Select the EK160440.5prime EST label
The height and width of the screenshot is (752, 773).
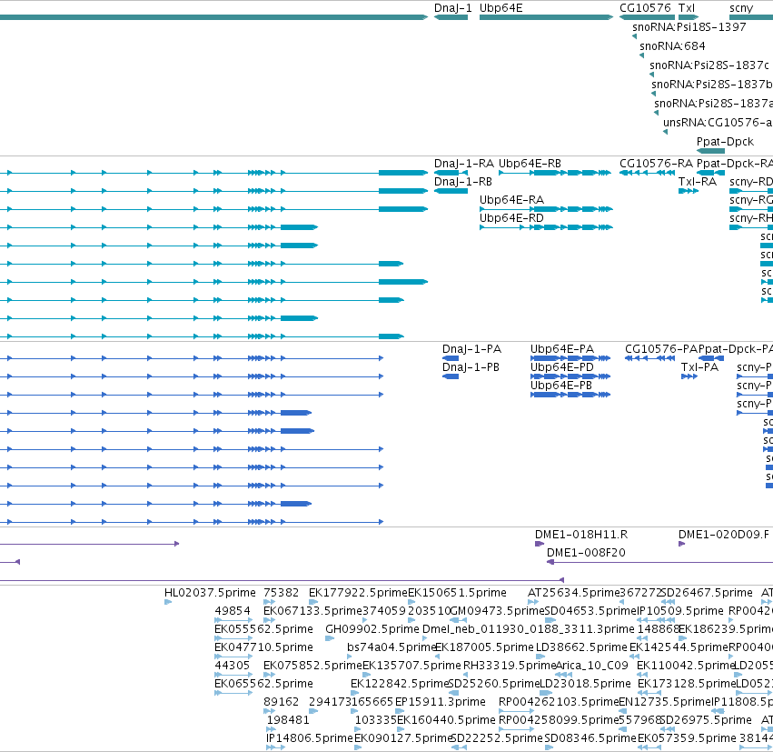[x=446, y=720]
